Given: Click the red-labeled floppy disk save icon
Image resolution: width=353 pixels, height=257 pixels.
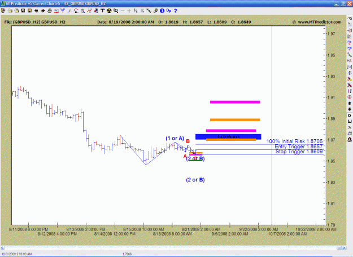Looking at the screenshot, I should click(29, 11).
